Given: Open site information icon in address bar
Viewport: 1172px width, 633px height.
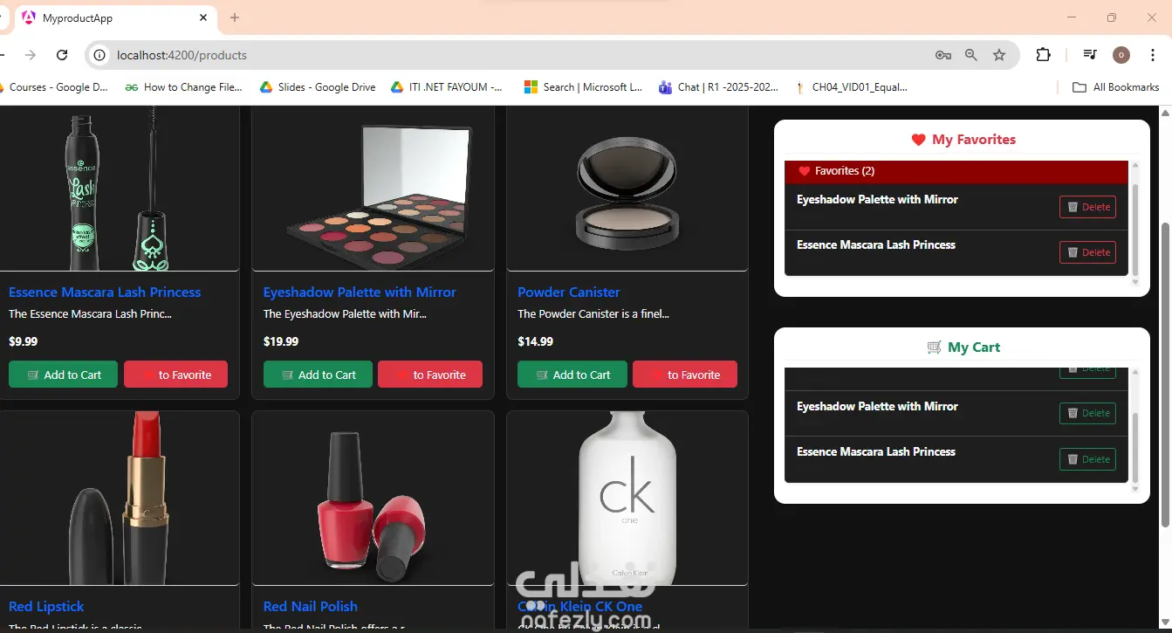Looking at the screenshot, I should point(100,55).
